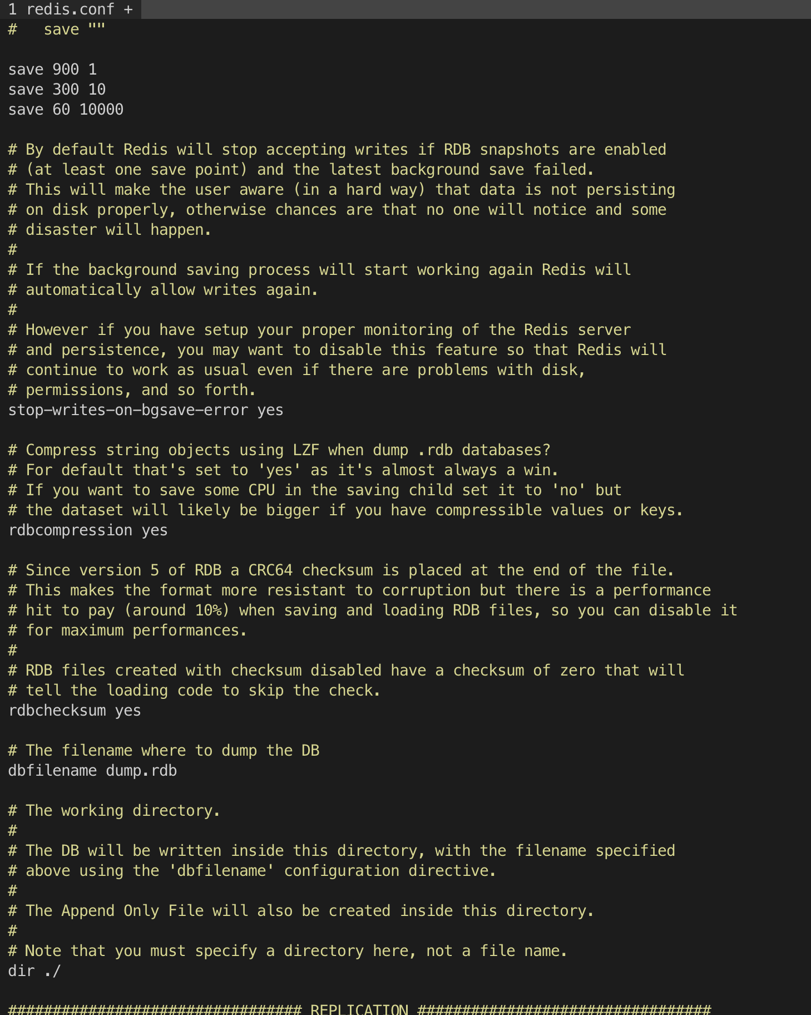Click the dump.rdb filename value
811x1015 pixels.
click(141, 771)
